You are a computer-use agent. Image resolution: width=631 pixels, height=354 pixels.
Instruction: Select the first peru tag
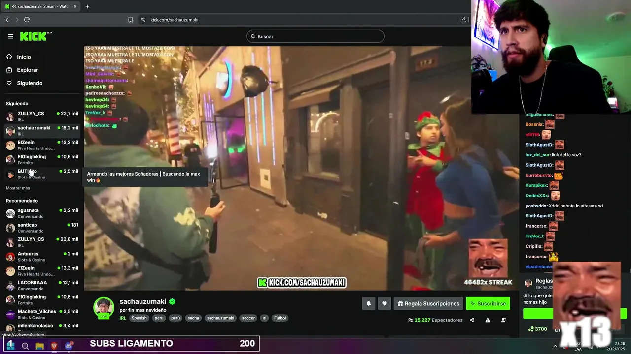159,318
